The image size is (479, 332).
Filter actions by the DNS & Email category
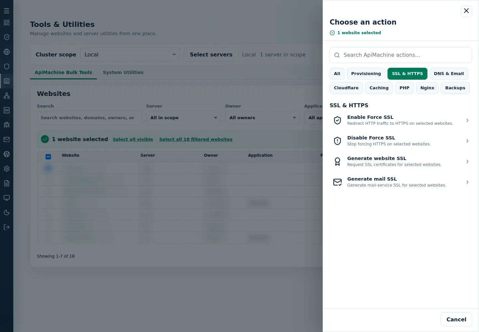449,74
